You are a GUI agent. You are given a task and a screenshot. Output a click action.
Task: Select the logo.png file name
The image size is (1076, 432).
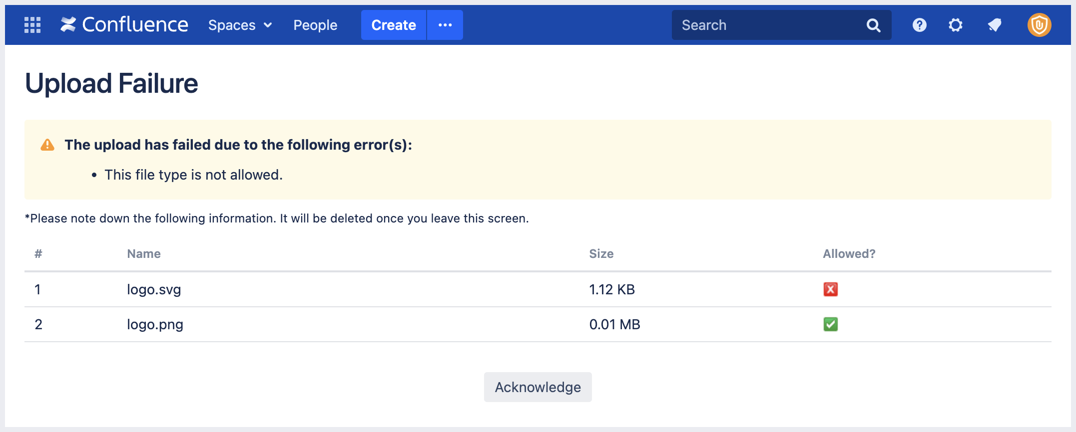(x=155, y=324)
